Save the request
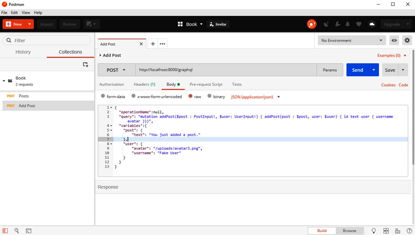This screenshot has height=235, width=415. 390,70
